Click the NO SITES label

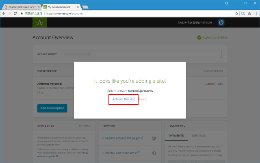click(x=85, y=126)
